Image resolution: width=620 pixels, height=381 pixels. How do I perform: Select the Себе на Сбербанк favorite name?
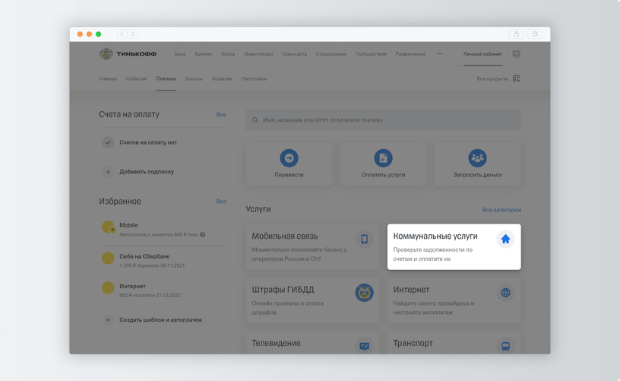click(x=144, y=256)
